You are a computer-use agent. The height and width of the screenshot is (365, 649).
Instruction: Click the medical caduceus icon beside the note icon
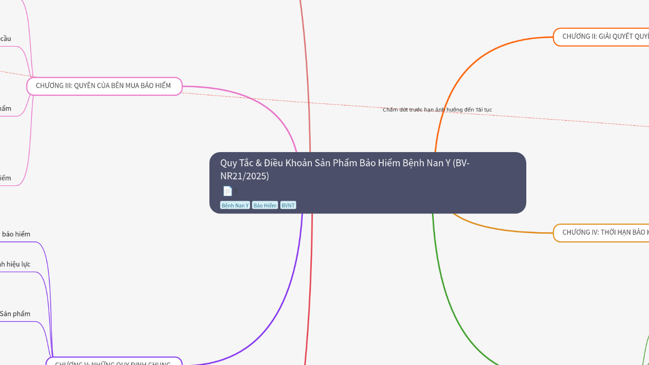(x=235, y=191)
